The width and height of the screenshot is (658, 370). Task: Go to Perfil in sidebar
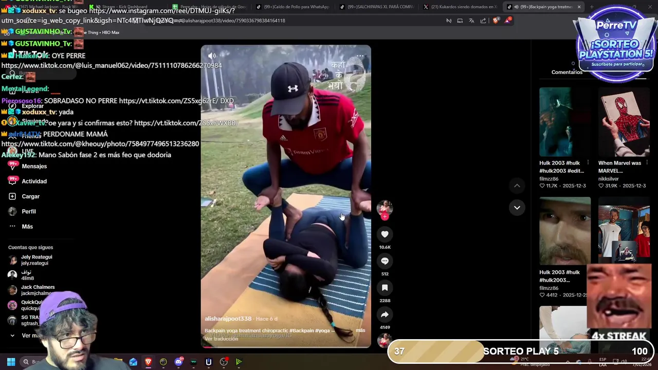28,211
